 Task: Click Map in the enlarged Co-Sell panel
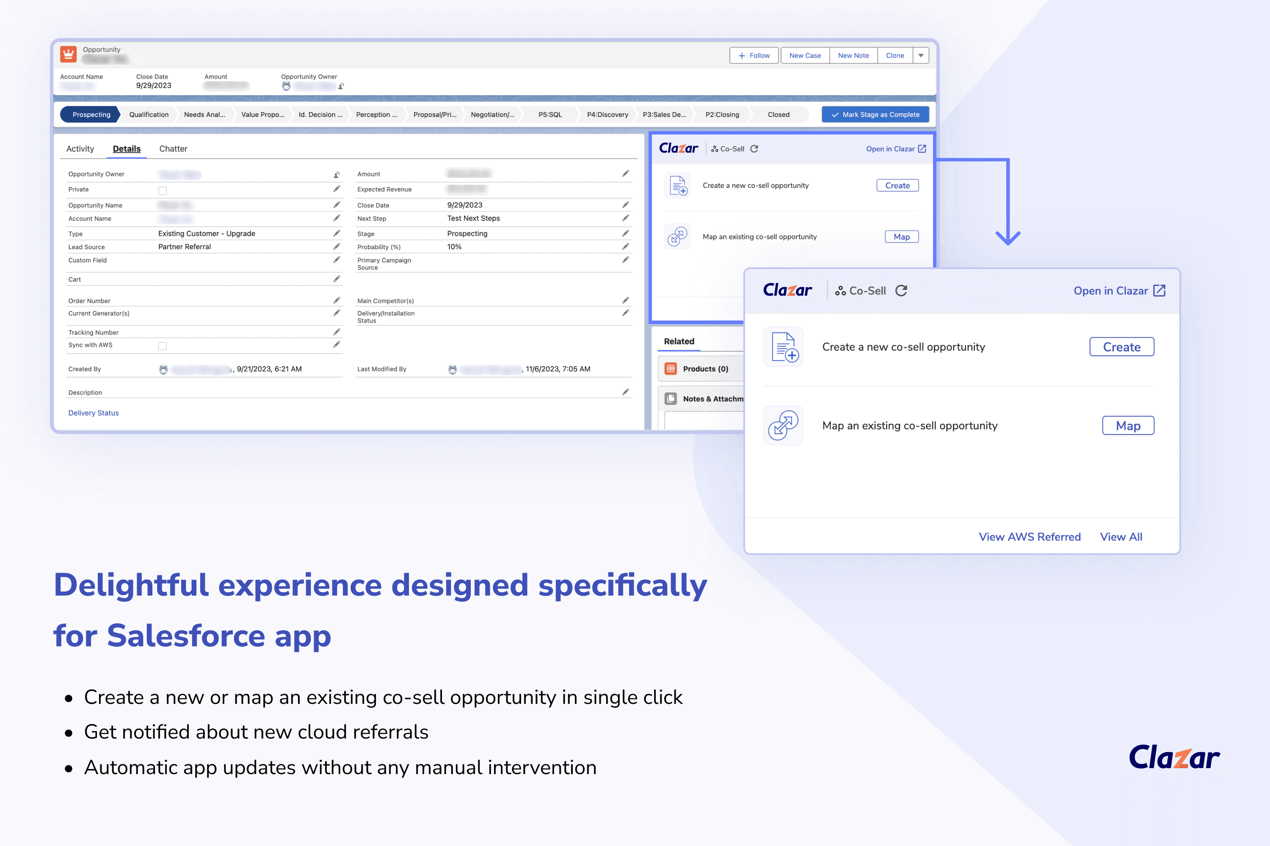(1128, 426)
